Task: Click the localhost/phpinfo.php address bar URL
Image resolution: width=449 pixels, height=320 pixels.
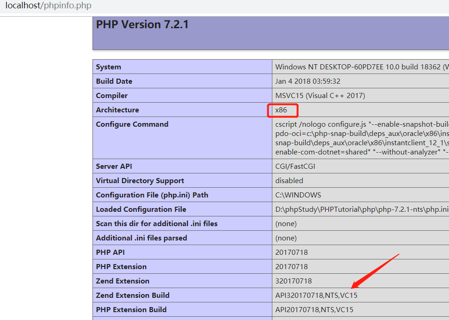Action: (49, 6)
